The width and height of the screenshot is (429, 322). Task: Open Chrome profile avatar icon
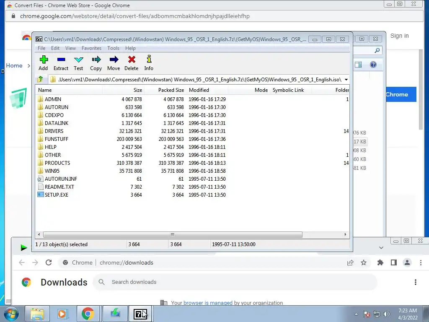407,262
